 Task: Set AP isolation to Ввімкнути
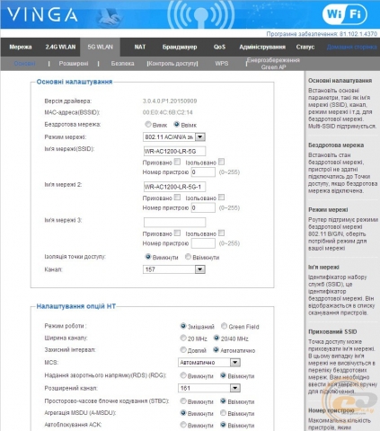point(188,257)
